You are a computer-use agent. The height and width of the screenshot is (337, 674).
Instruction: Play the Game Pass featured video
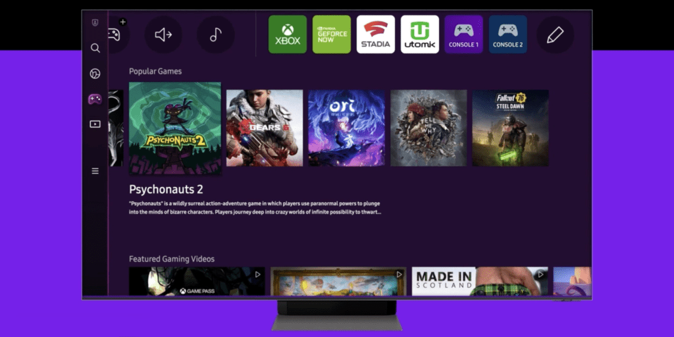tap(197, 281)
